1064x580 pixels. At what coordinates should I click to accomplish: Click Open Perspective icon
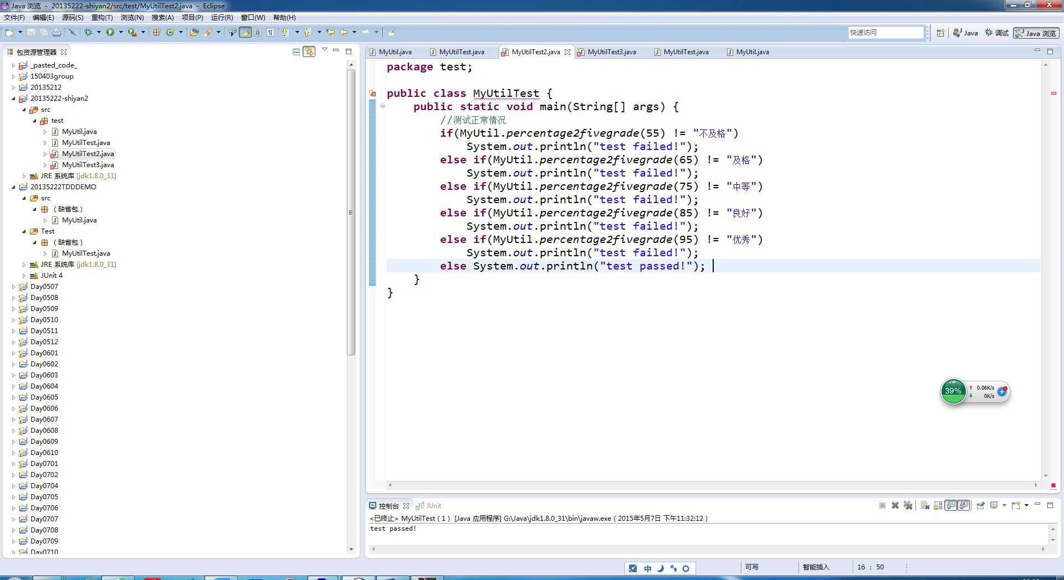pos(940,33)
